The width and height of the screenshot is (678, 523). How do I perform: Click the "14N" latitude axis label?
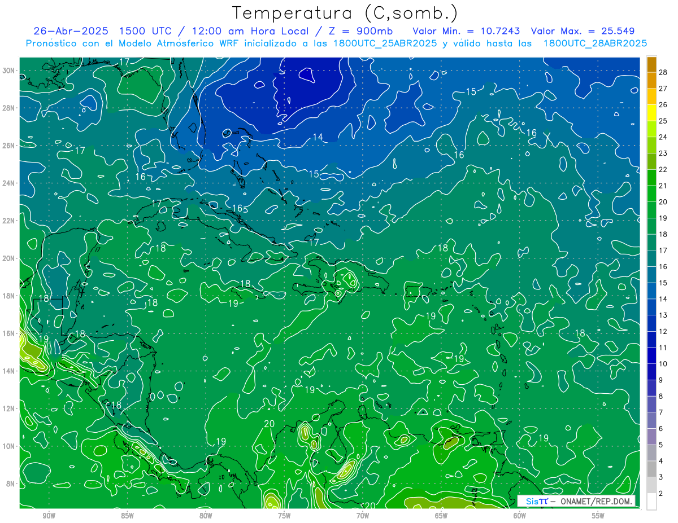[10, 371]
